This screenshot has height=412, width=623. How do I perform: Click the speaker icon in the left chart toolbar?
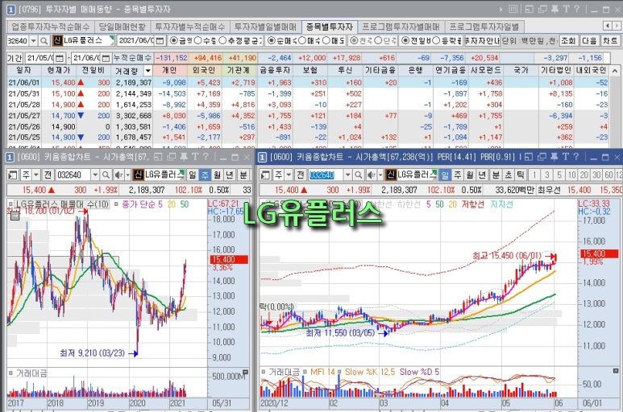click(x=118, y=175)
